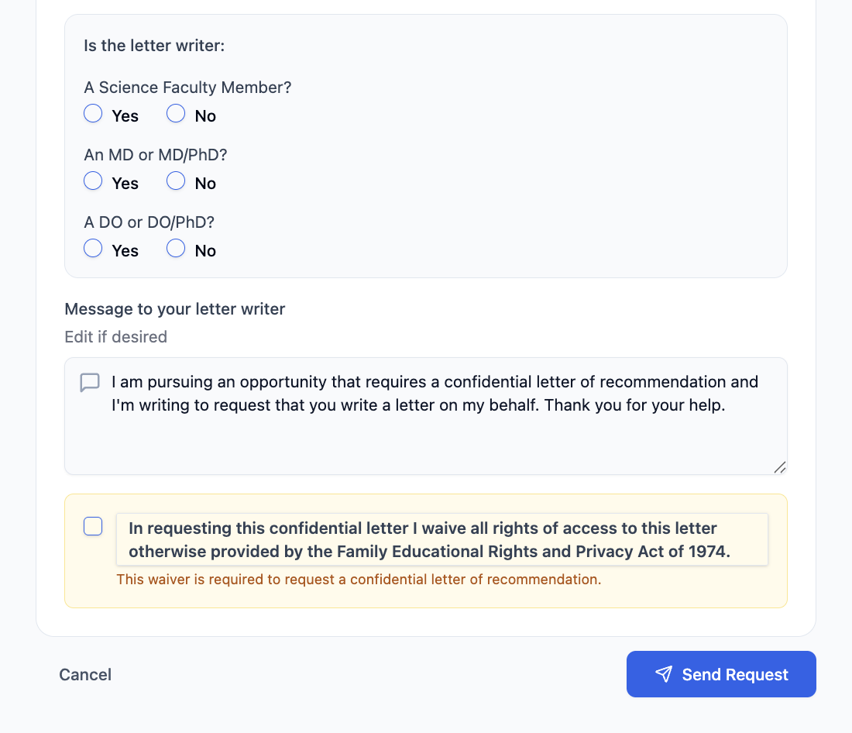
Task: Select No for A DO or DO/PhD
Action: coord(175,248)
